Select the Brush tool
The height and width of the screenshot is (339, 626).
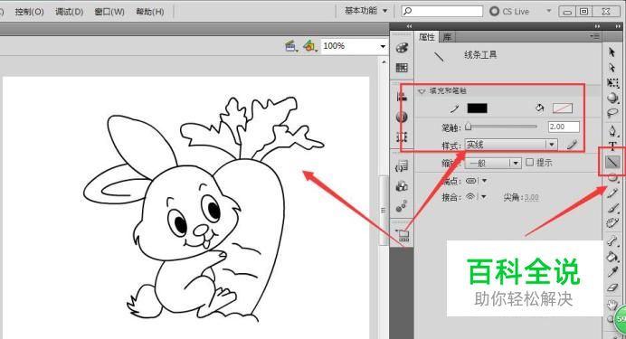(x=612, y=208)
